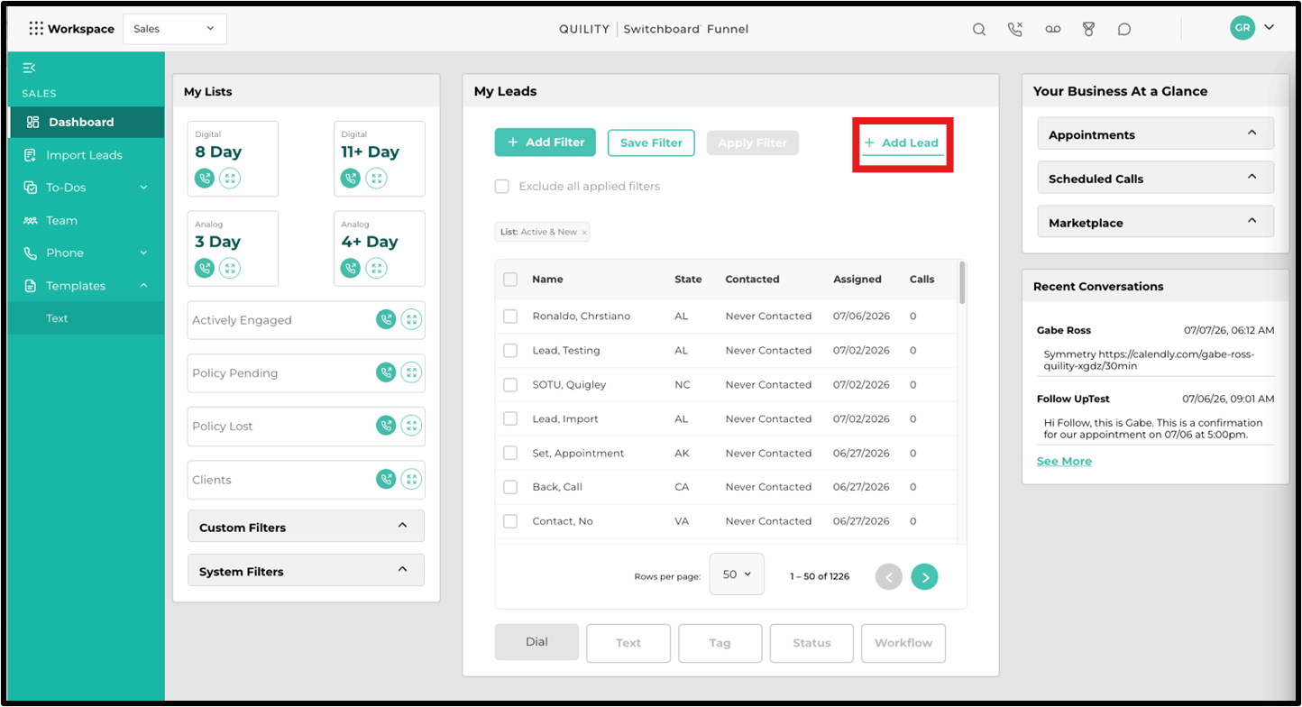Click the GR user avatar
Screen dimensions: 1302x707
coord(1242,28)
